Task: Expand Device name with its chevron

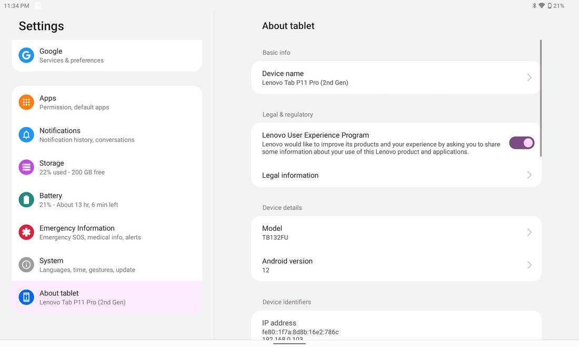Action: pyautogui.click(x=529, y=77)
